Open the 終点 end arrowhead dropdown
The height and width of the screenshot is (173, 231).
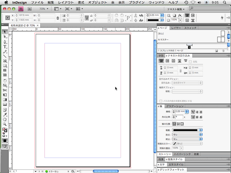click(x=187, y=139)
